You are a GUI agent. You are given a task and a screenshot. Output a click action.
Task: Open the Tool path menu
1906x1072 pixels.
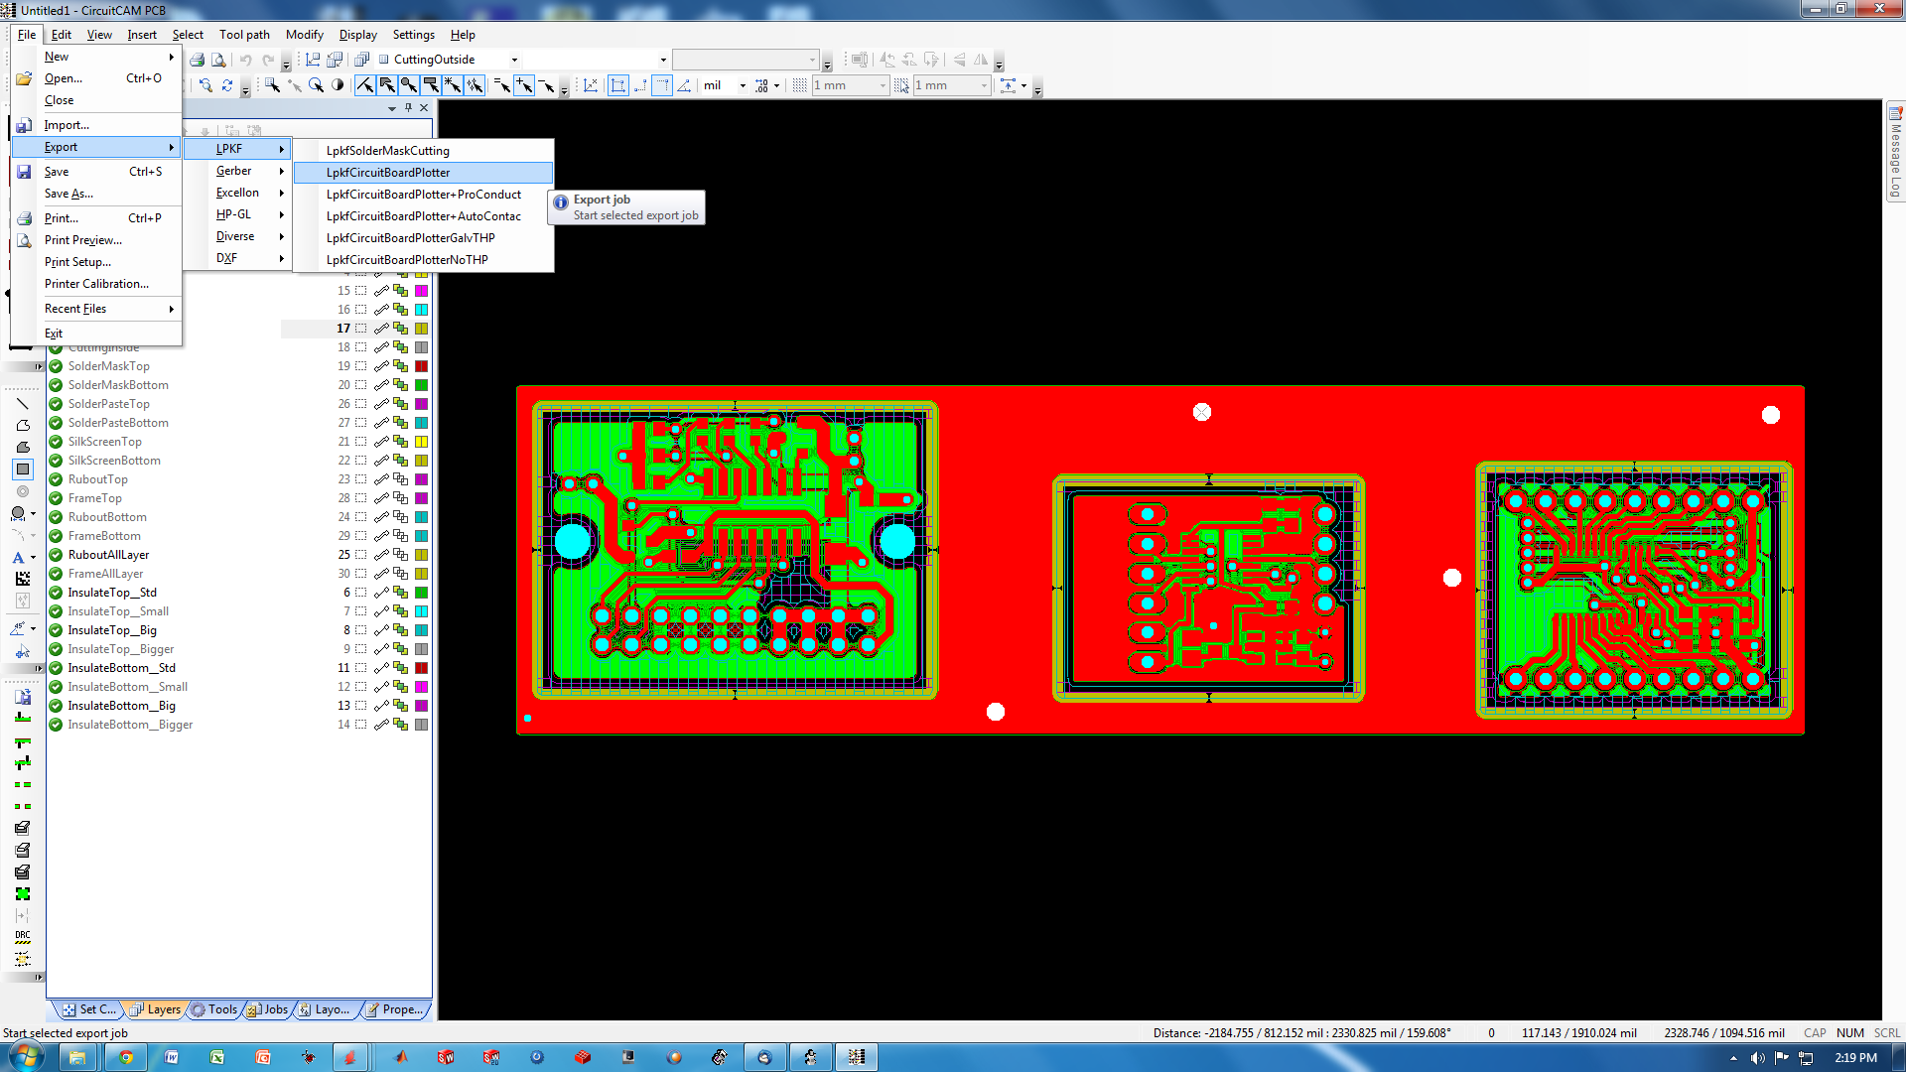(x=244, y=35)
